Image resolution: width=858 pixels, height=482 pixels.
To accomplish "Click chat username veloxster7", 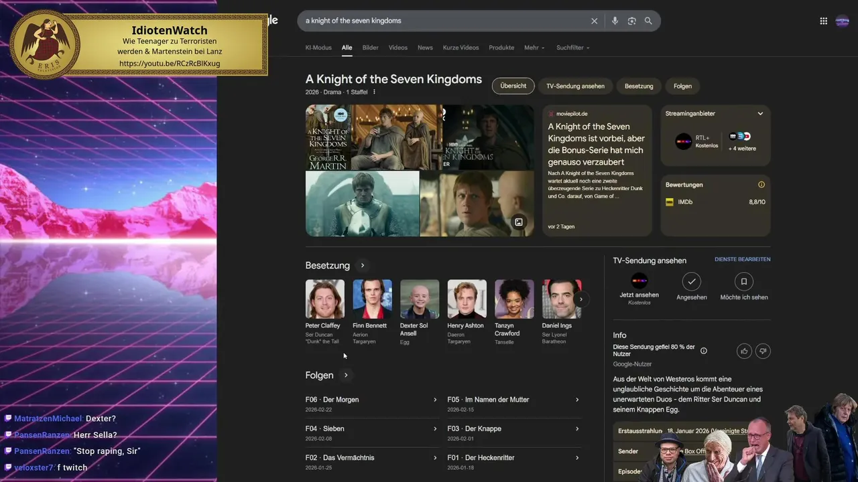I will [x=34, y=467].
